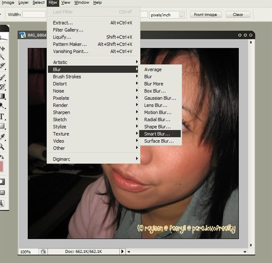Choose Smart Blur from Blur submenu
272x263 pixels.
(x=160, y=134)
